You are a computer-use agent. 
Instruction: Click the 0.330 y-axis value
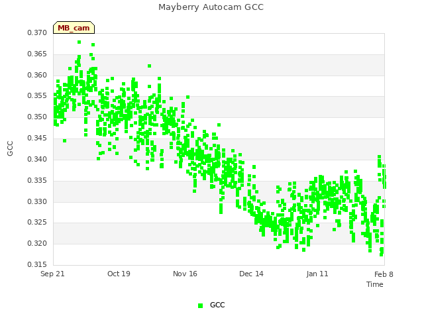pos(37,201)
